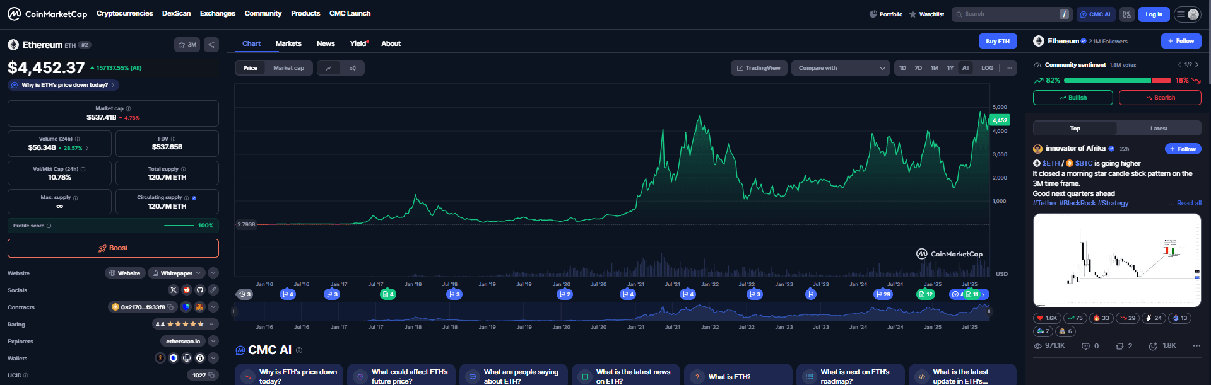Click the bearish arrow reaction showing 29
The image size is (1211, 385).
point(1128,318)
